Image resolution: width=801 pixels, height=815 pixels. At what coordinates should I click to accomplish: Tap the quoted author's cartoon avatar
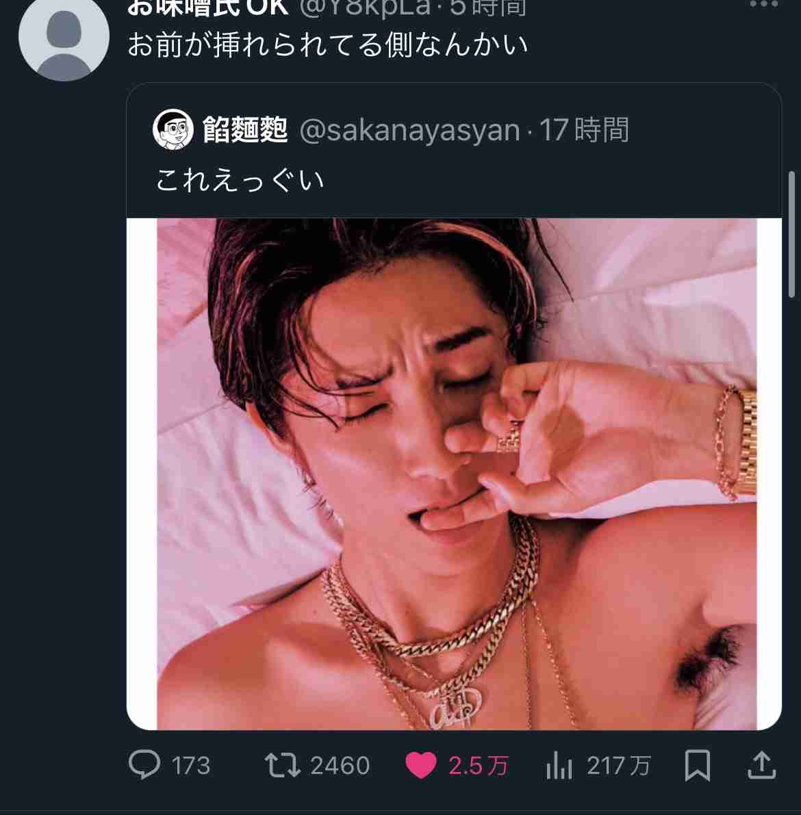[x=173, y=129]
